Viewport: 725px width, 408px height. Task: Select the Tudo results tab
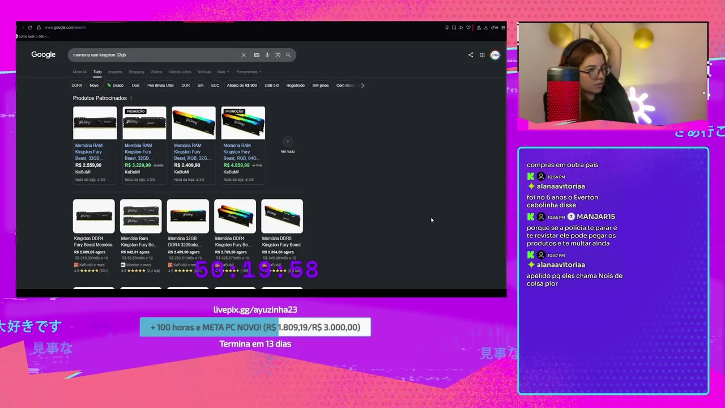[x=97, y=72]
